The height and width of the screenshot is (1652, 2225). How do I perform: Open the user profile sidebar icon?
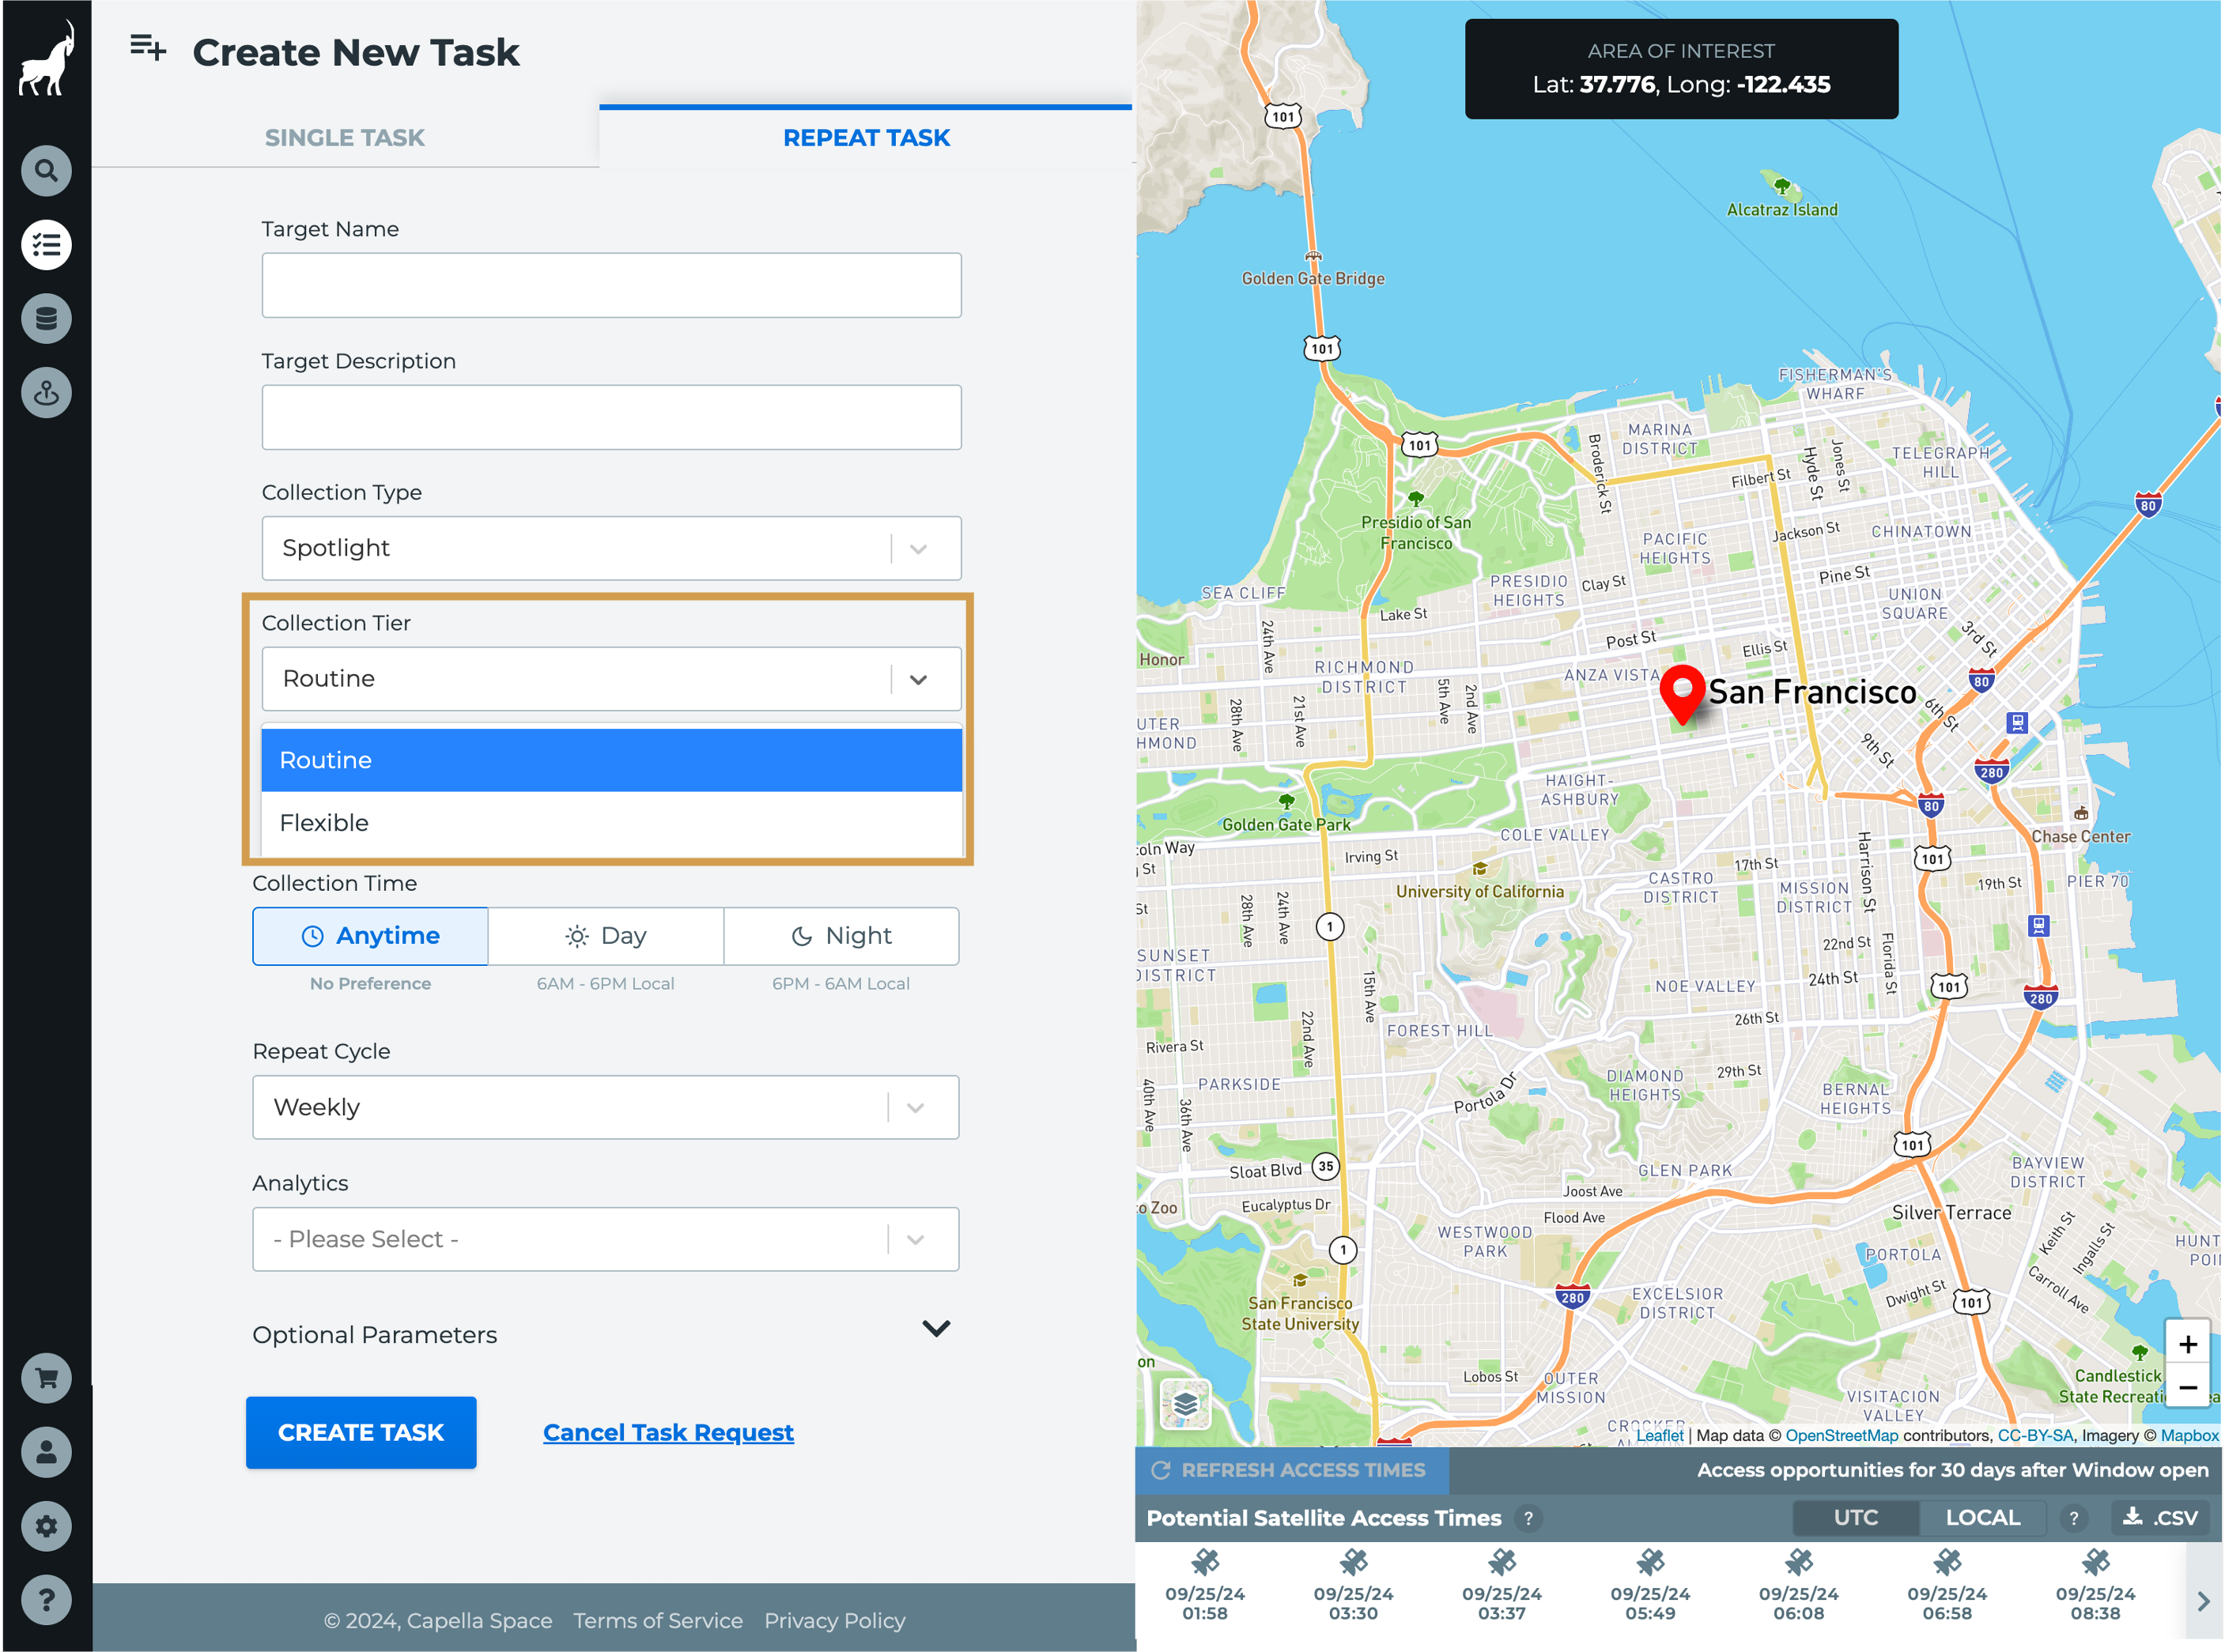(46, 1453)
